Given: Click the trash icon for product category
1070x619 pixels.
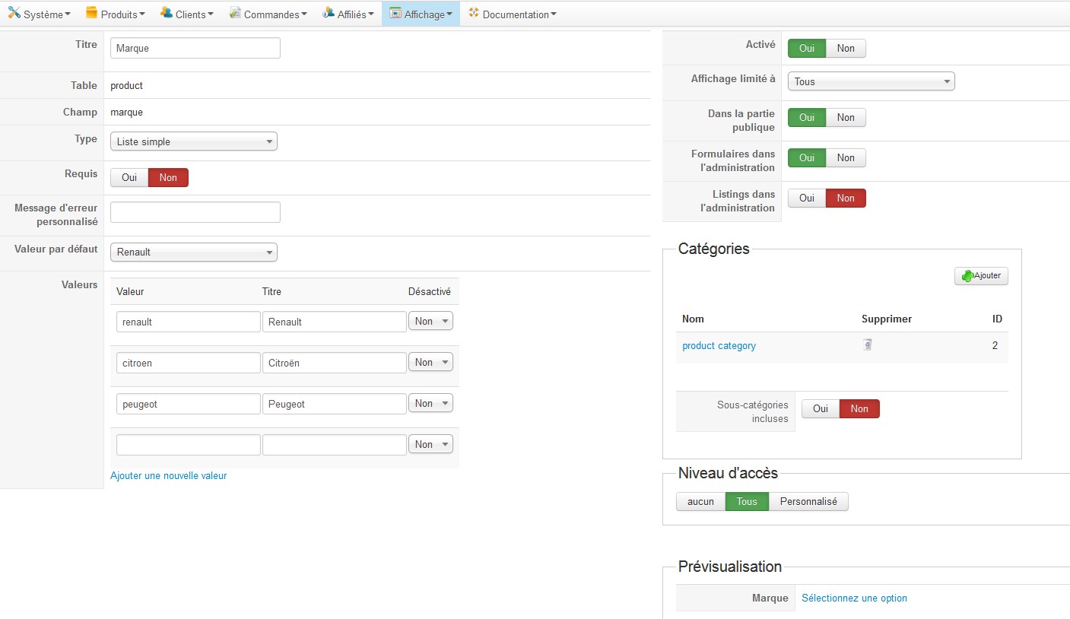Looking at the screenshot, I should pos(867,344).
